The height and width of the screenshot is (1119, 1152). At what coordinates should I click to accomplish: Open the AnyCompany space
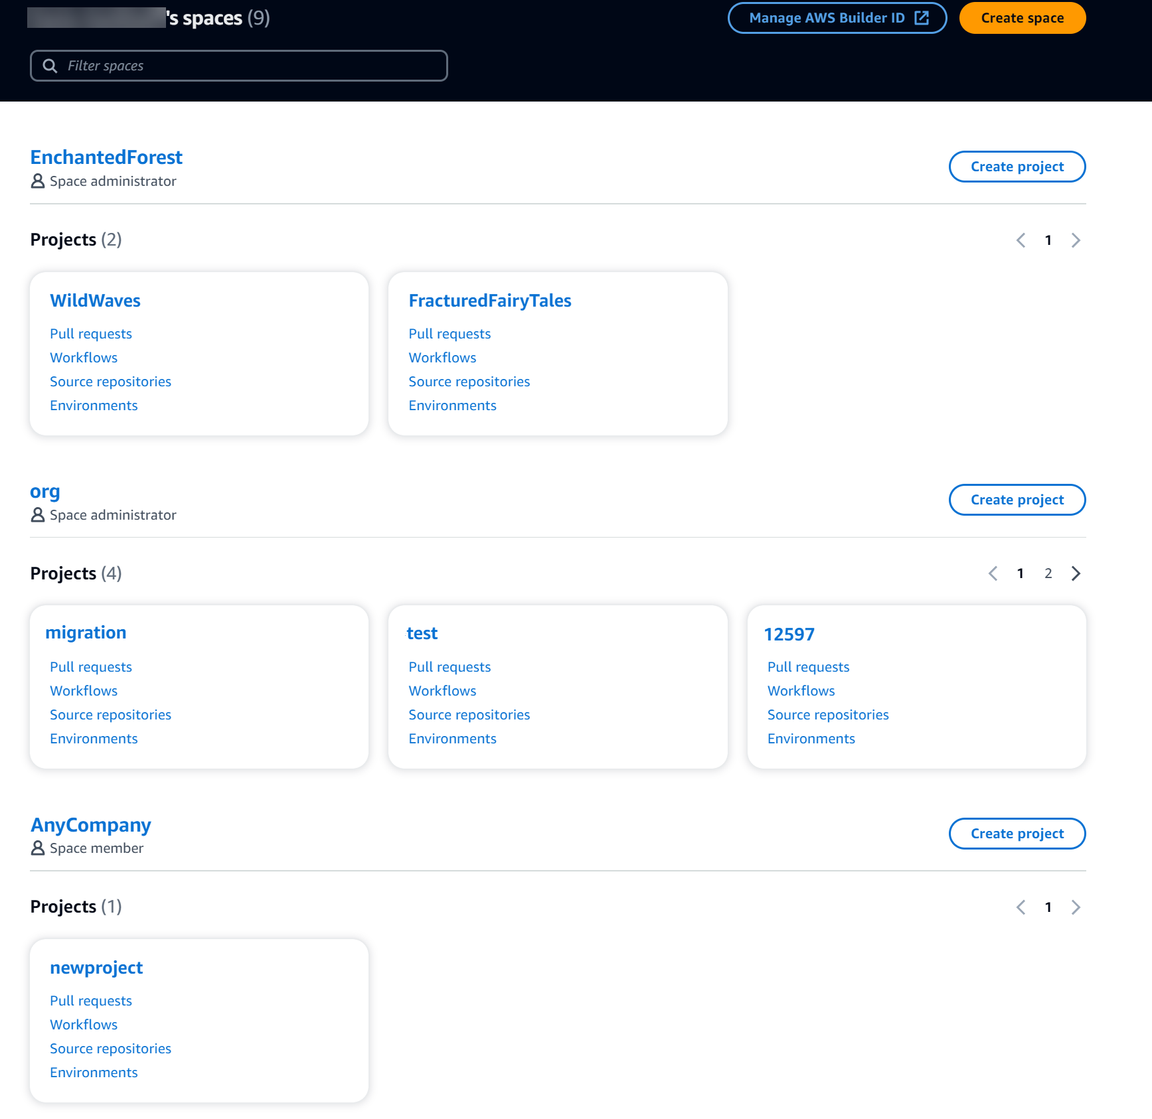pos(90,824)
